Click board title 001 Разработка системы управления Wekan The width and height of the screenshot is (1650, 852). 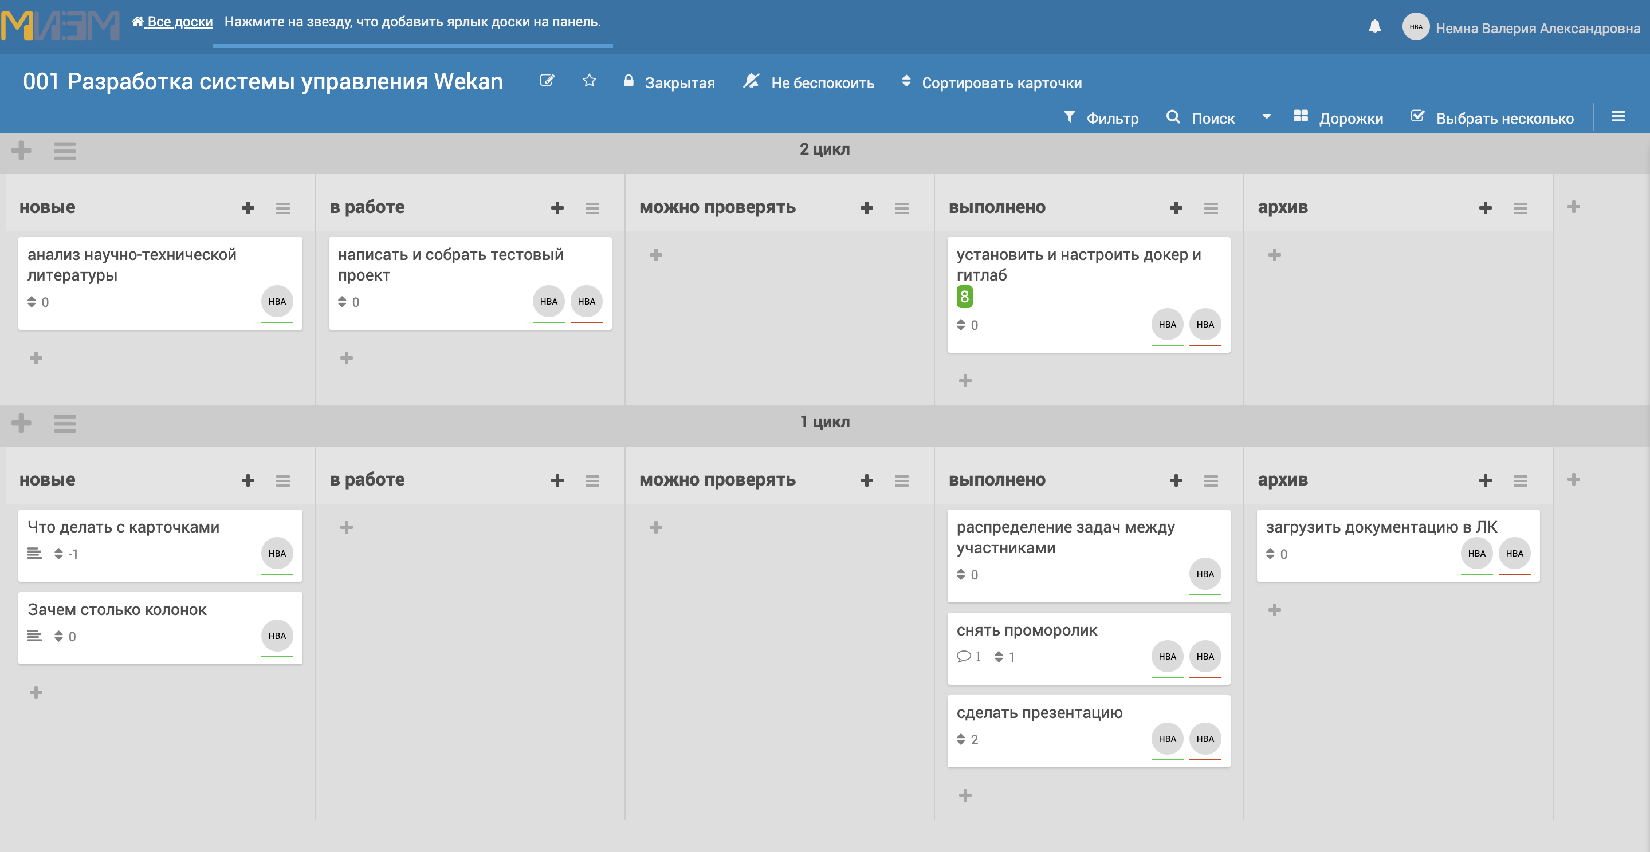click(262, 81)
